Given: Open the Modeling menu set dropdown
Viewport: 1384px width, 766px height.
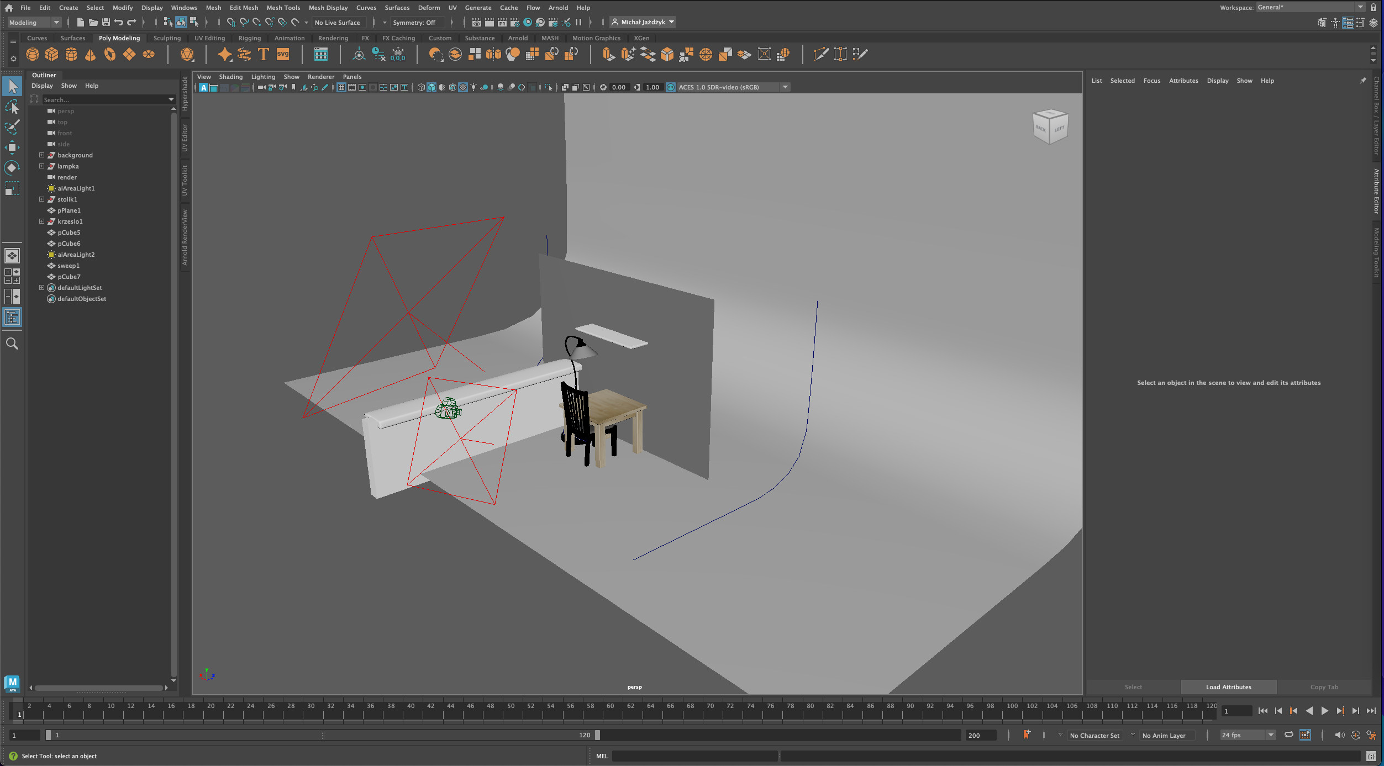Looking at the screenshot, I should click(x=34, y=23).
